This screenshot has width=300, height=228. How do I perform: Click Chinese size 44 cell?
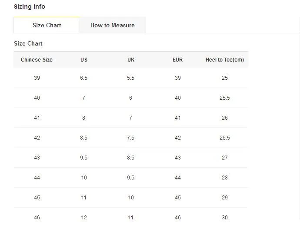(37, 178)
